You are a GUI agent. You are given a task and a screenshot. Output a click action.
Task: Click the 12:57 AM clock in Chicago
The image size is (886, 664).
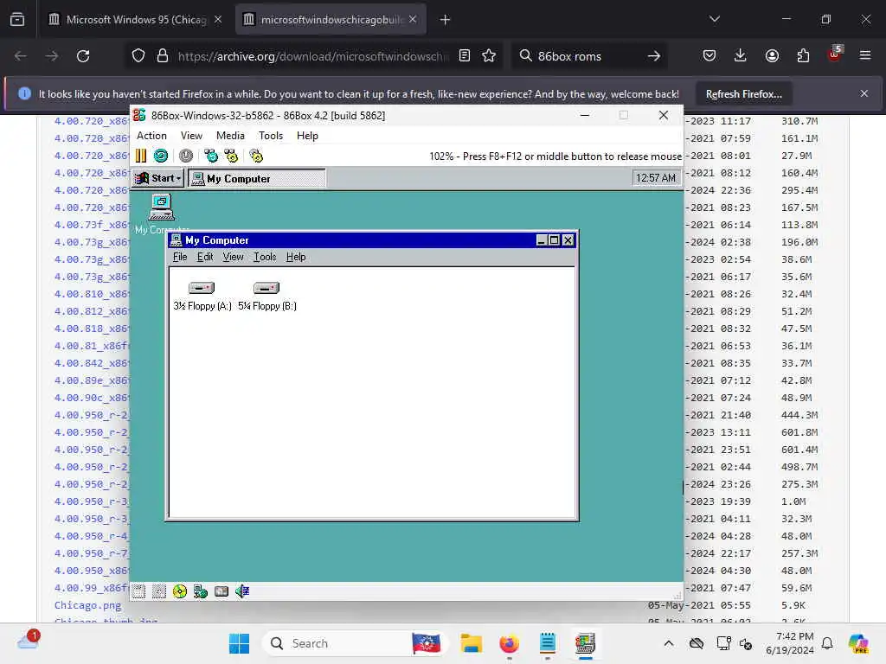[656, 178]
